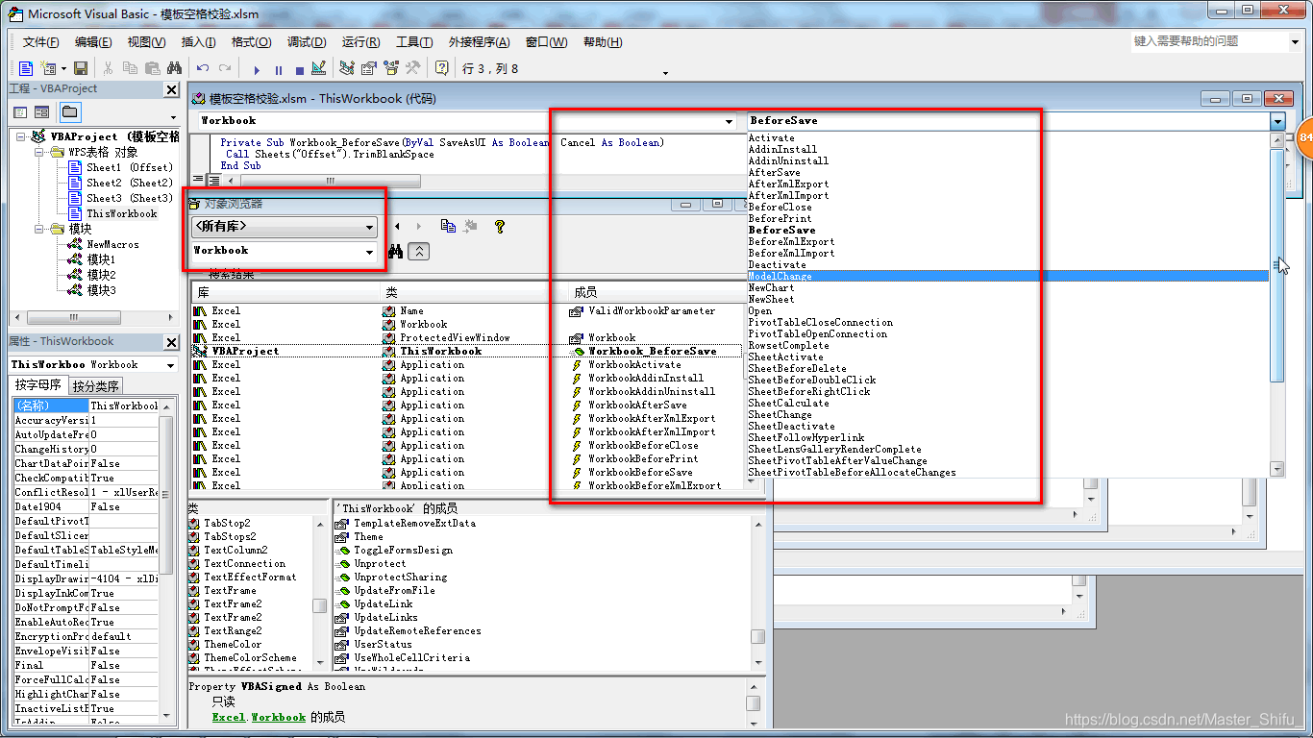Click View Object icon in the project panel

[x=42, y=112]
